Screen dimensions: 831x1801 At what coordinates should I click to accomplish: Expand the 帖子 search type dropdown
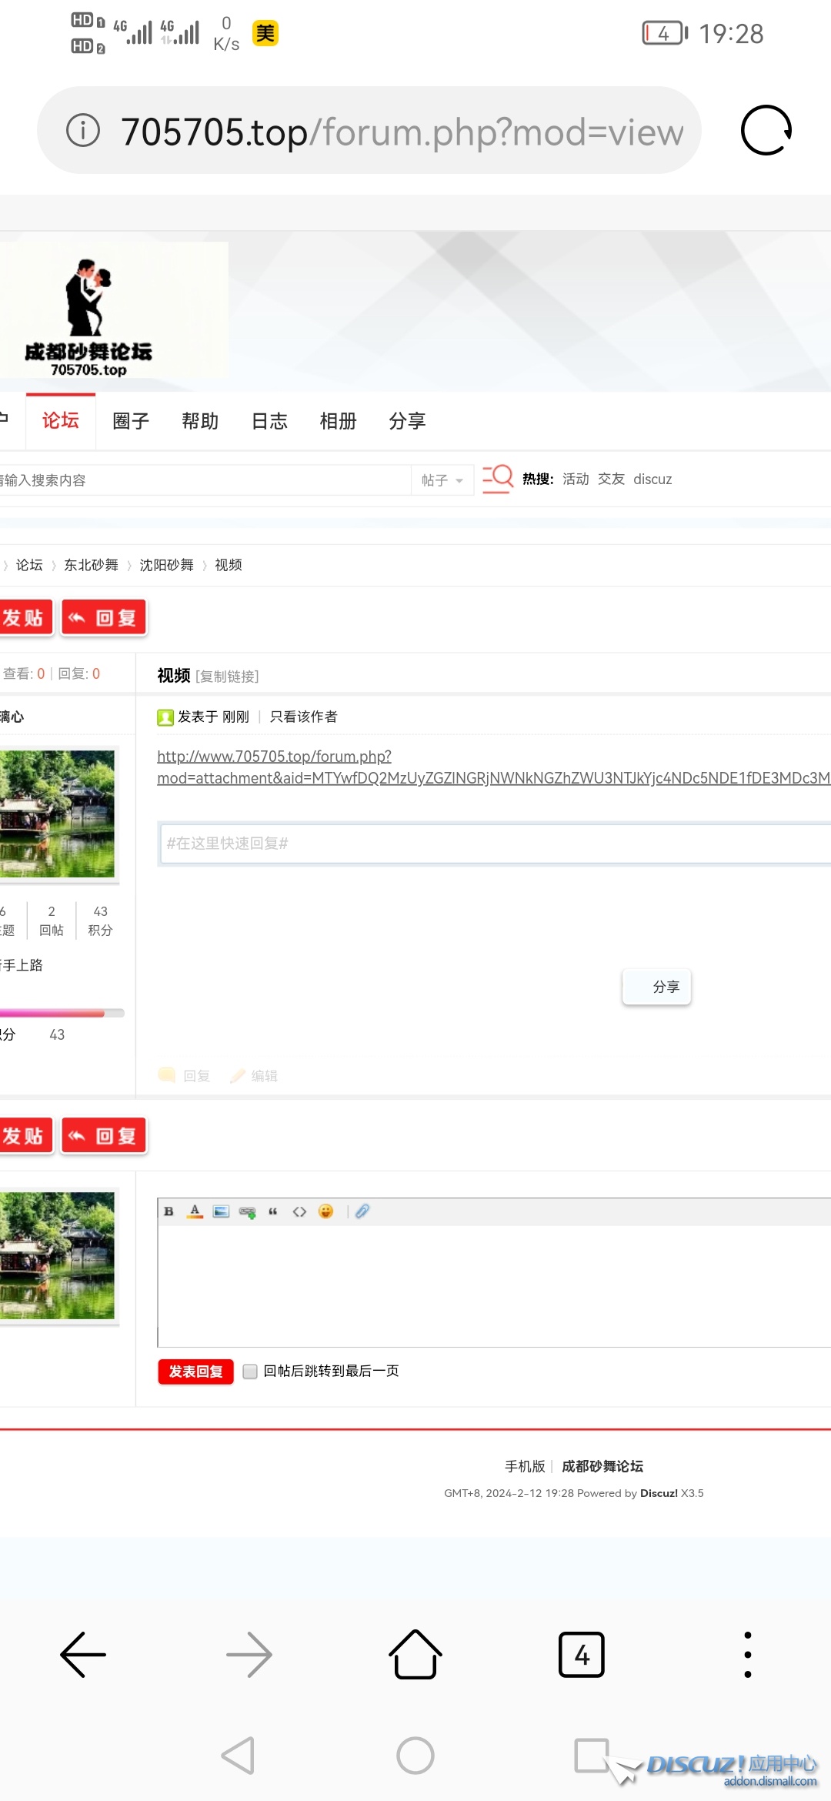(x=442, y=480)
